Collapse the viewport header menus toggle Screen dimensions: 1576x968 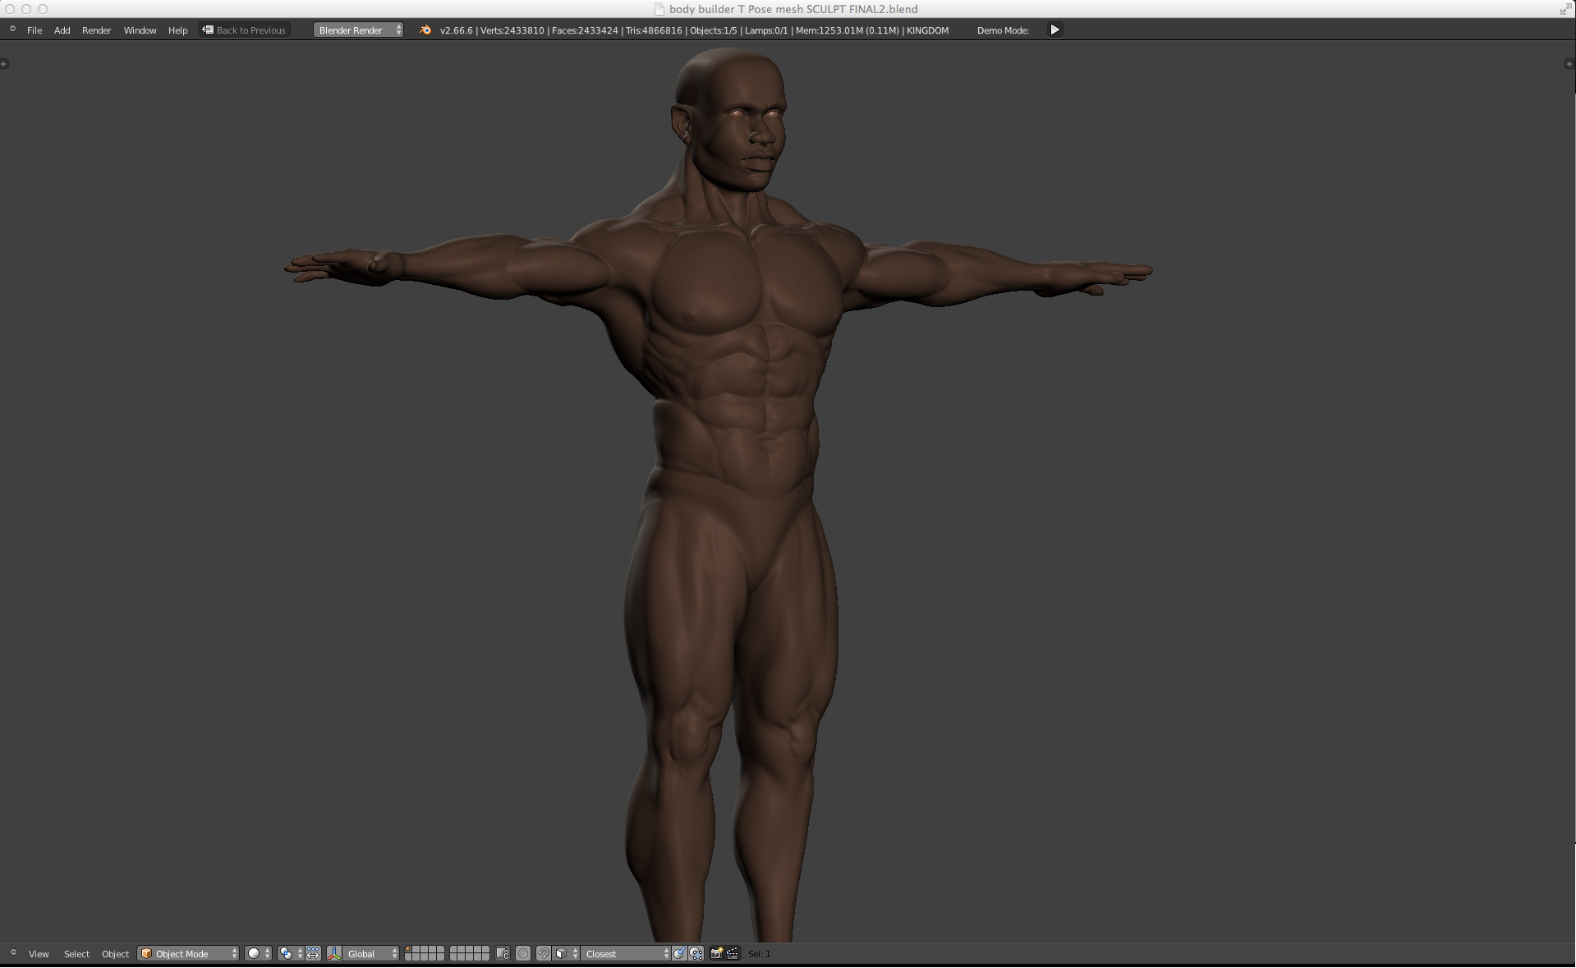coord(12,952)
